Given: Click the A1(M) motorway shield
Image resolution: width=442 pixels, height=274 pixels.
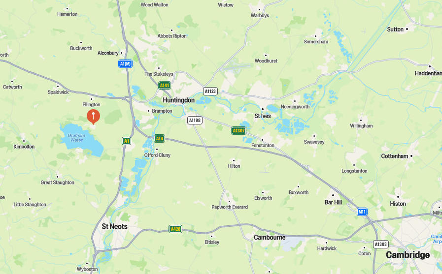Looking at the screenshot, I should 126,64.
